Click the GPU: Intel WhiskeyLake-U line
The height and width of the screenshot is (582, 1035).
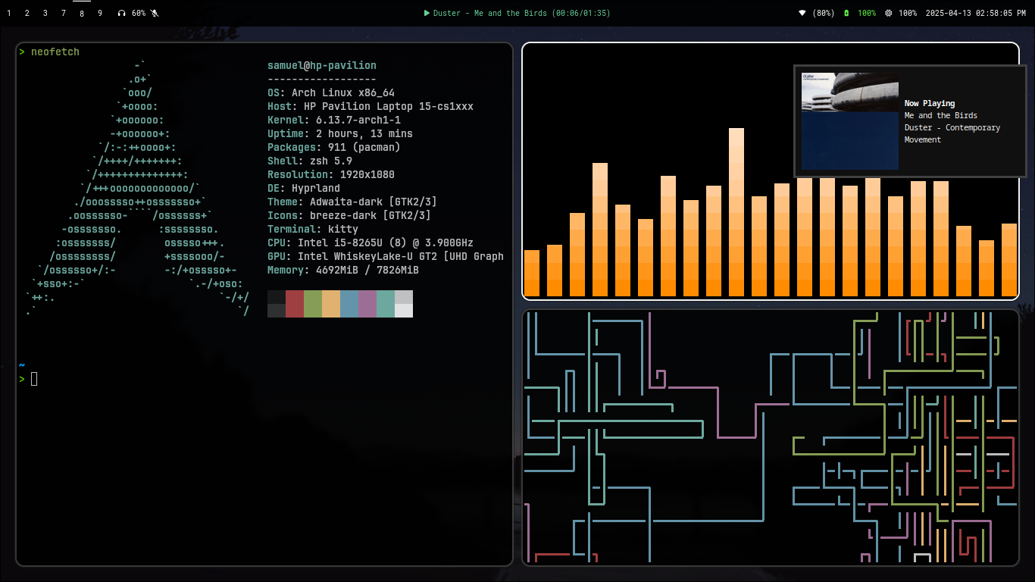pyautogui.click(x=386, y=256)
